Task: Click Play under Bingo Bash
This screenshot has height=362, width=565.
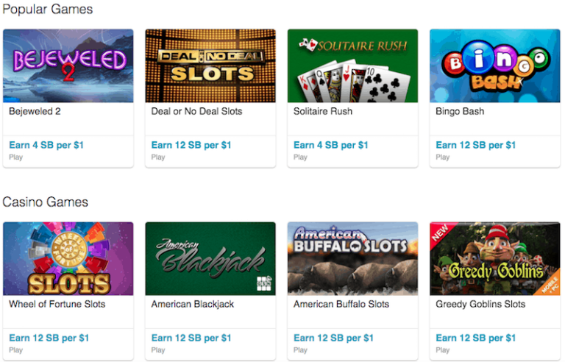Action: pos(443,157)
